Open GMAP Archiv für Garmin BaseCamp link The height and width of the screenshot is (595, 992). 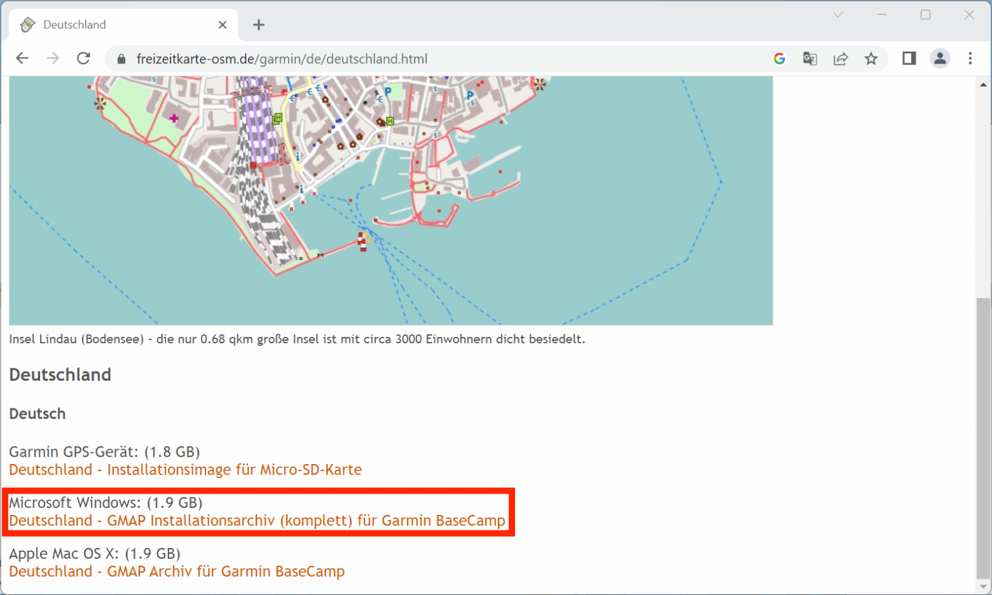177,571
